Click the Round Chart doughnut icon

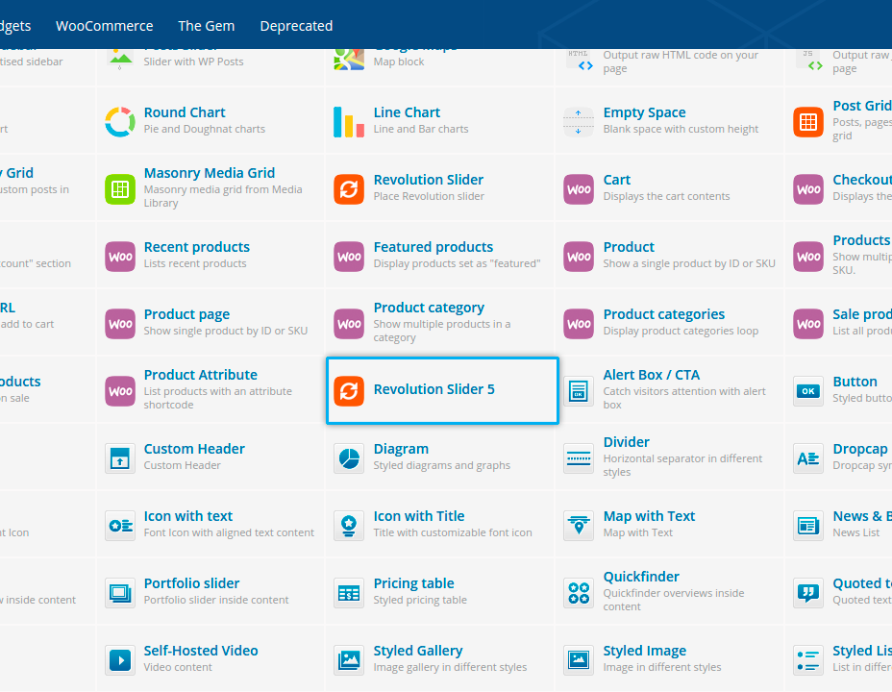click(x=120, y=122)
